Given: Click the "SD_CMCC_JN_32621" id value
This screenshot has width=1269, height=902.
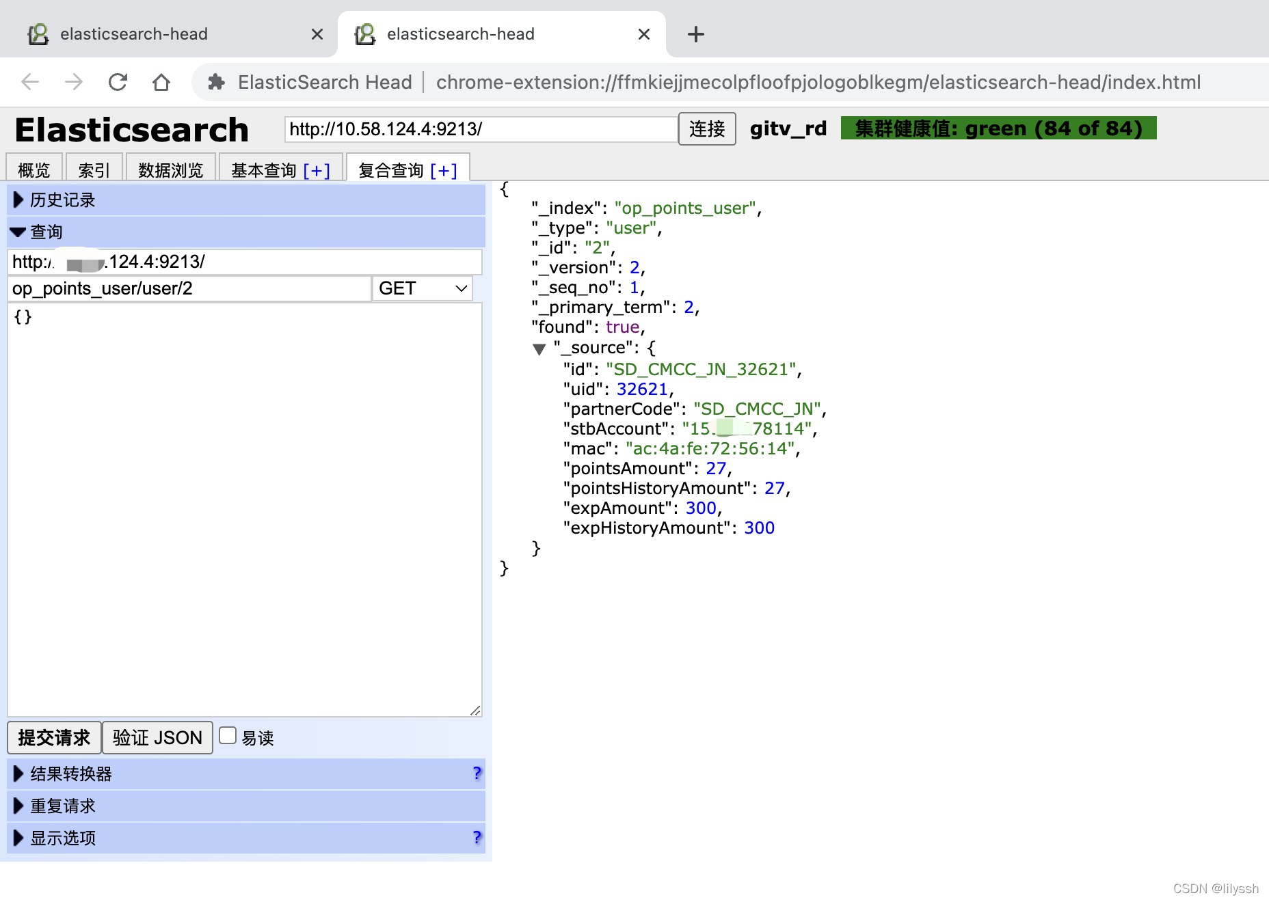Looking at the screenshot, I should point(701,369).
